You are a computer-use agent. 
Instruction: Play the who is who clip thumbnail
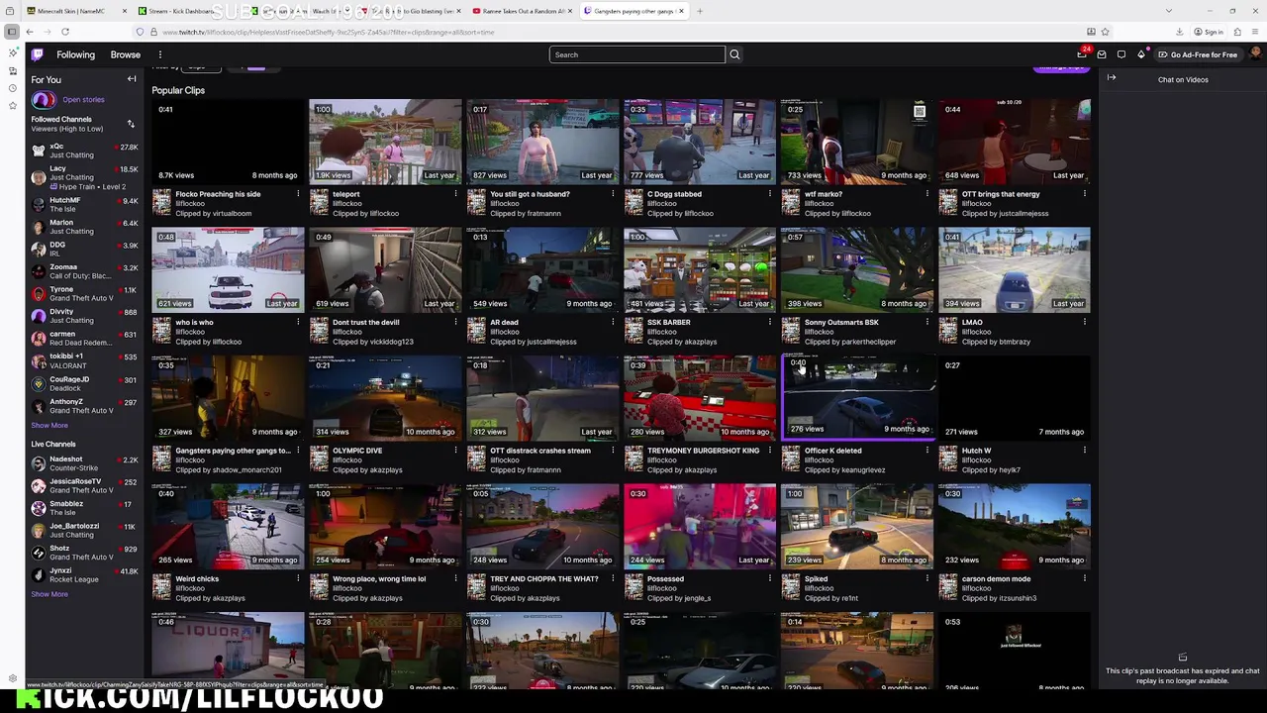point(228,269)
